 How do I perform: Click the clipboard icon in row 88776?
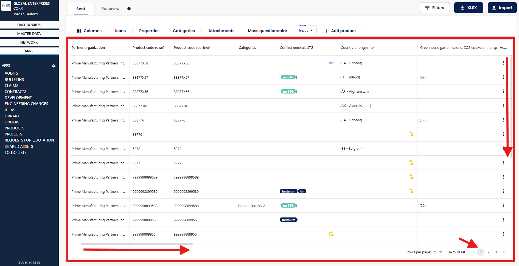tap(411, 134)
